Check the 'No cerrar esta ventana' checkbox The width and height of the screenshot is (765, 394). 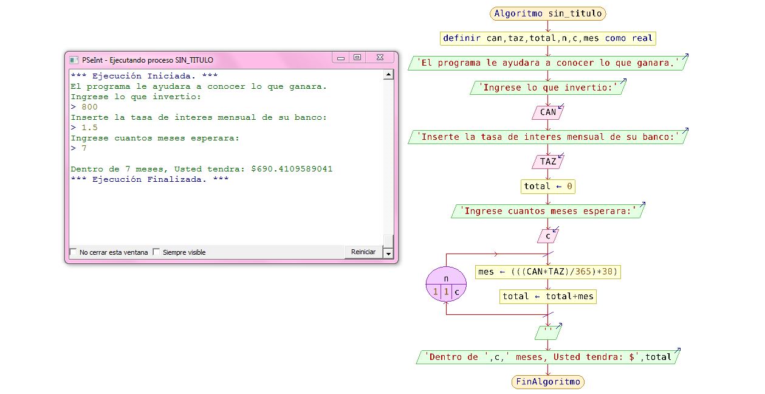click(73, 252)
